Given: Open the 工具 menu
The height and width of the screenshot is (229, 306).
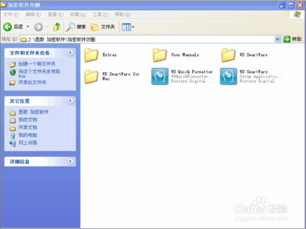Looking at the screenshot, I should point(100,14).
